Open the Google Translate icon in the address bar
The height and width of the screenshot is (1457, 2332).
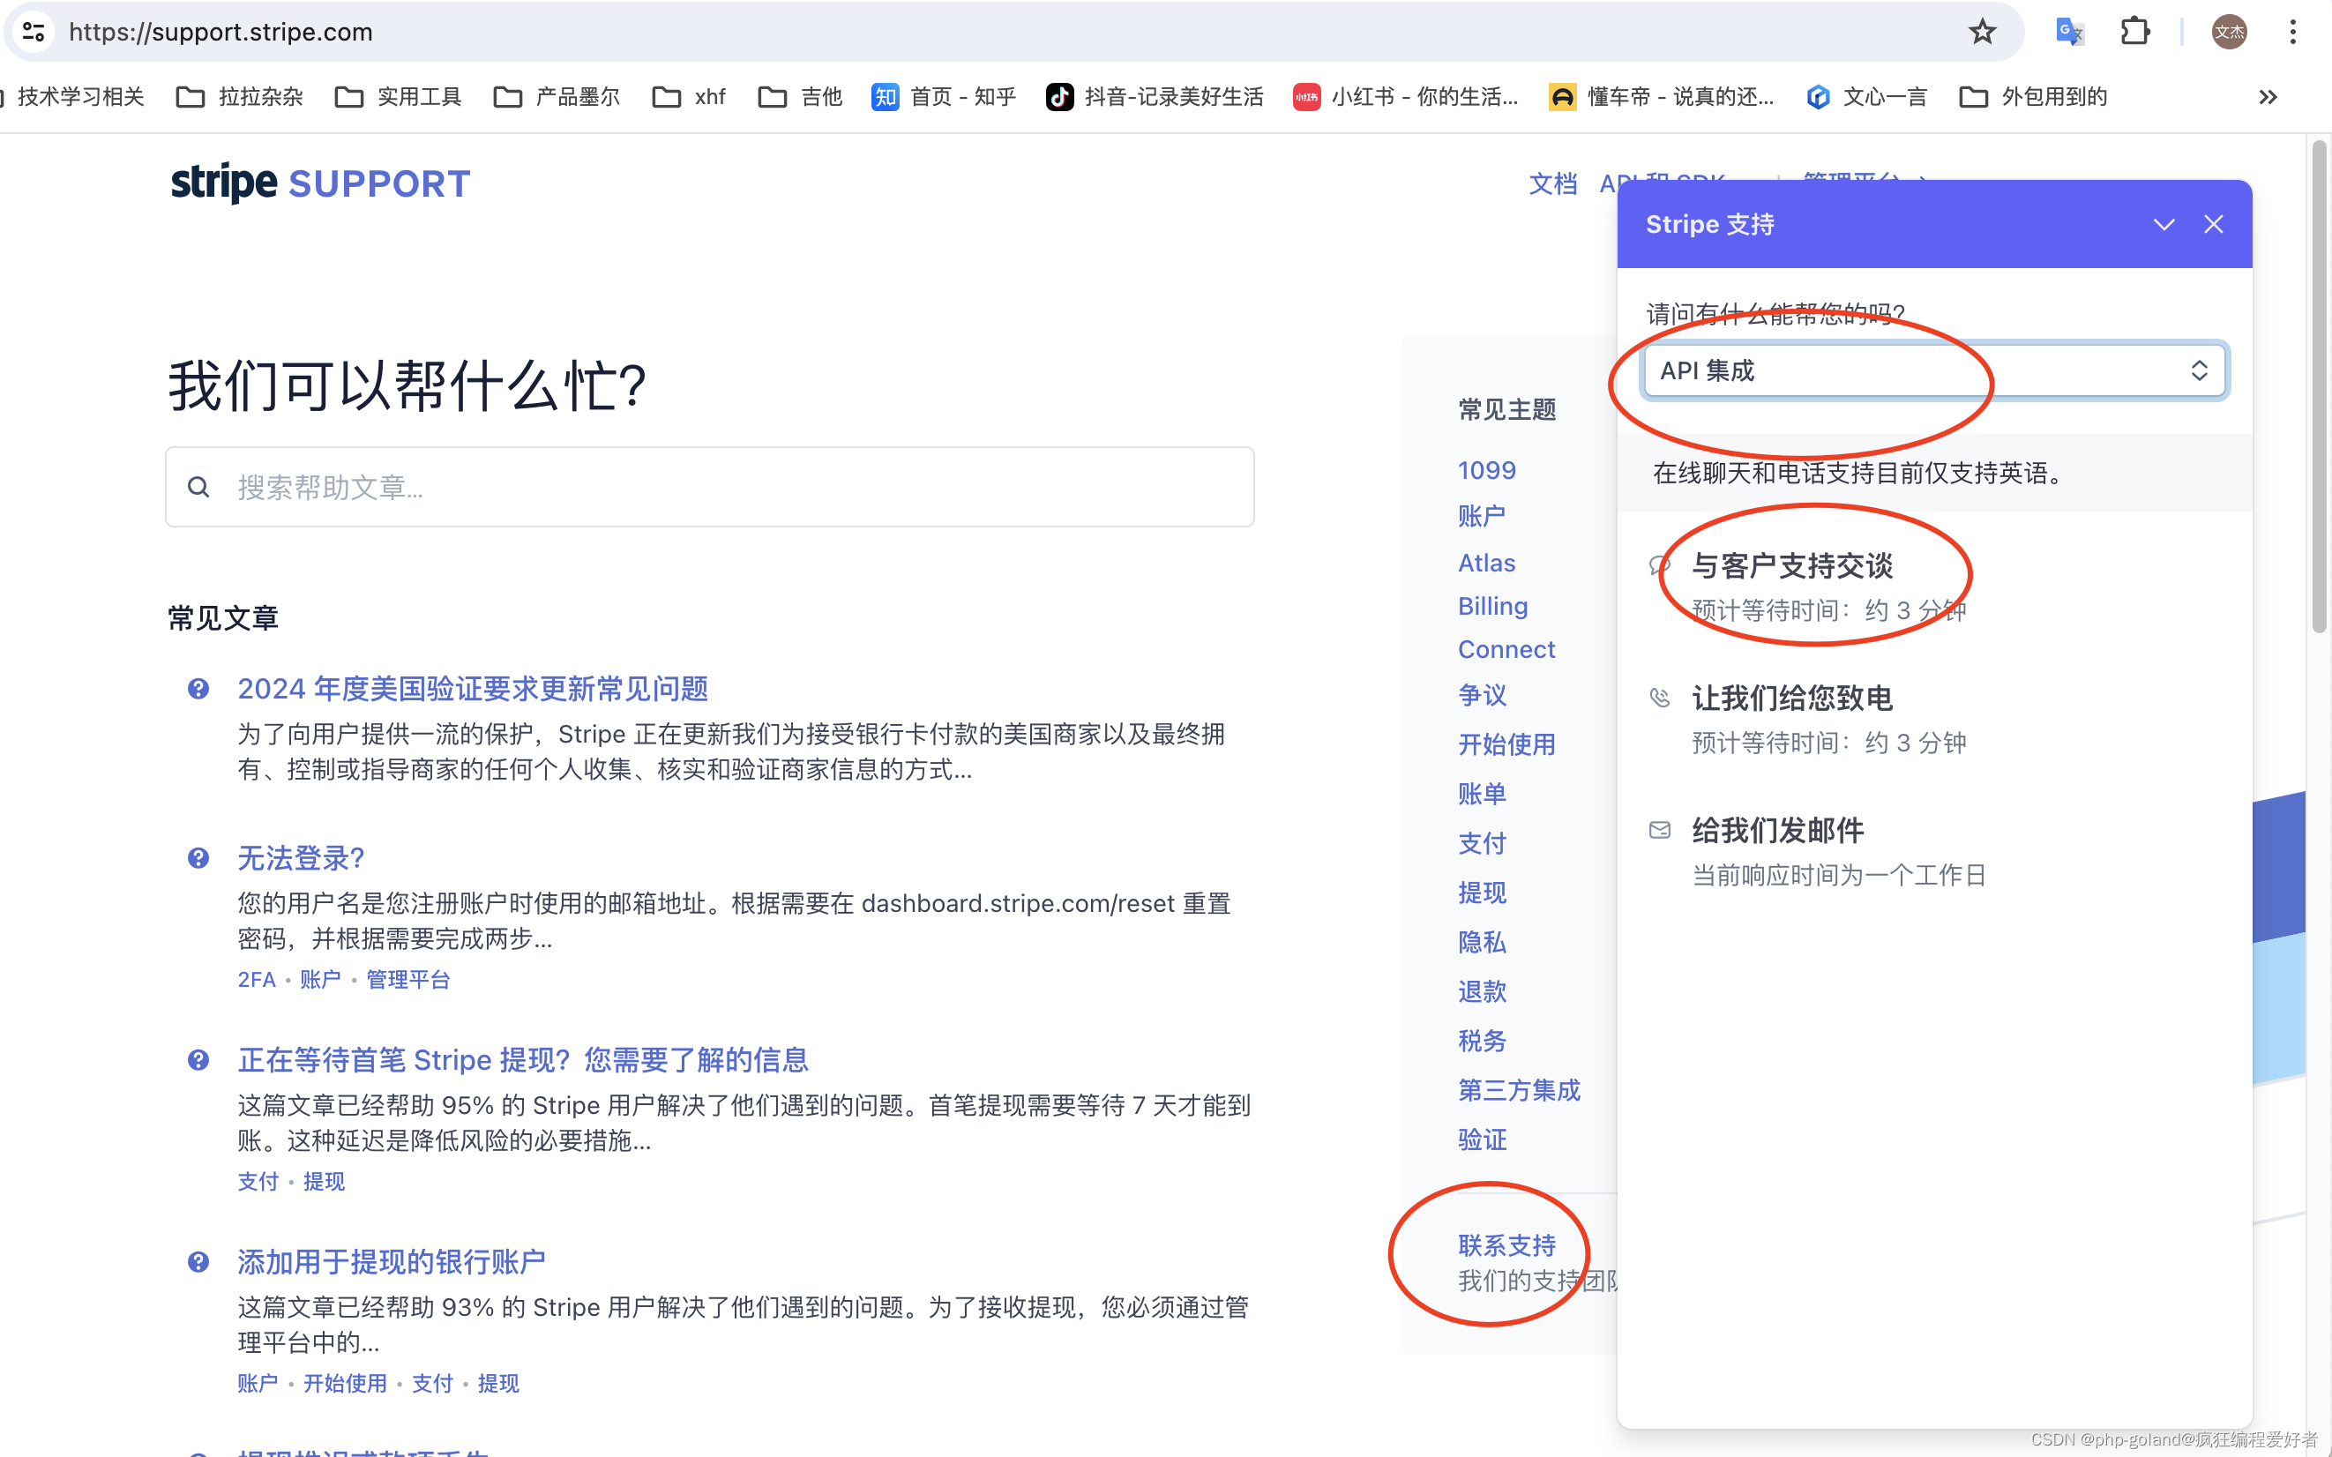point(2069,32)
